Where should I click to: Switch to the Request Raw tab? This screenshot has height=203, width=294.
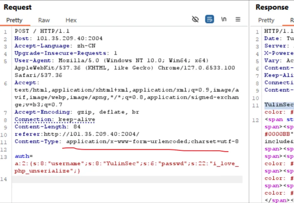tap(44, 20)
